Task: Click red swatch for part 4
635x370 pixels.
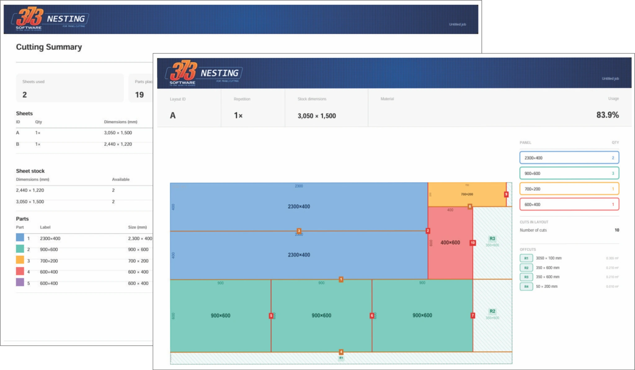Action: [20, 271]
